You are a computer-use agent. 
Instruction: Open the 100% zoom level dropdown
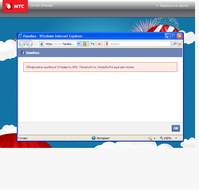pyautogui.click(x=176, y=138)
